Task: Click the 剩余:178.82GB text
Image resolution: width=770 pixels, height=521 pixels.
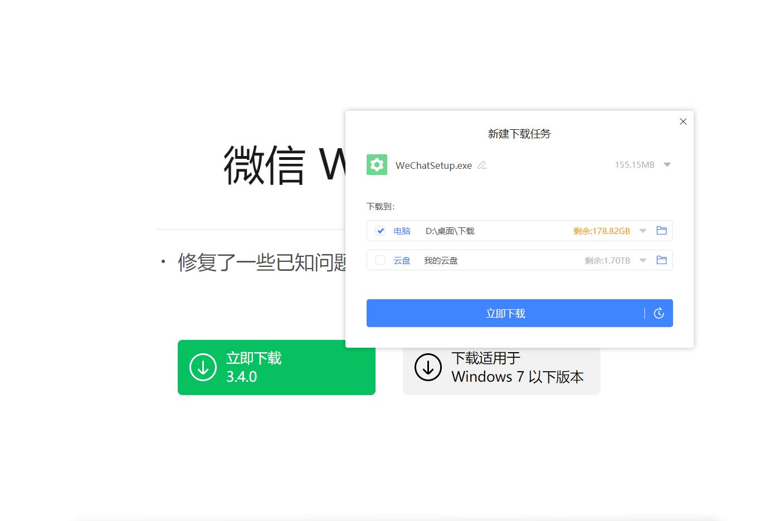Action: (602, 231)
